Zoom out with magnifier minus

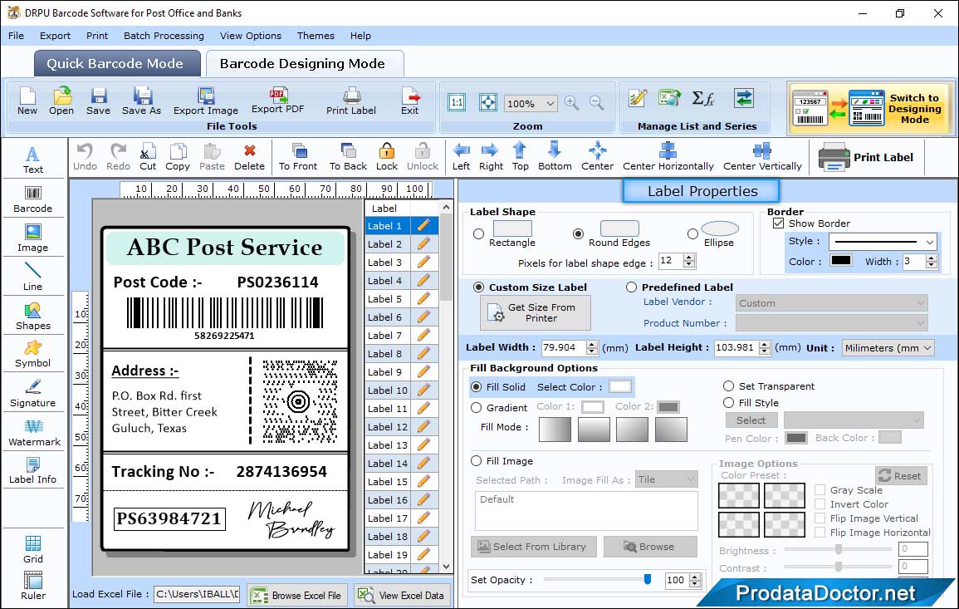[x=596, y=102]
